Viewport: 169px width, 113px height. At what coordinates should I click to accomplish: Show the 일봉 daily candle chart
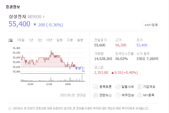pyautogui.click(x=60, y=40)
